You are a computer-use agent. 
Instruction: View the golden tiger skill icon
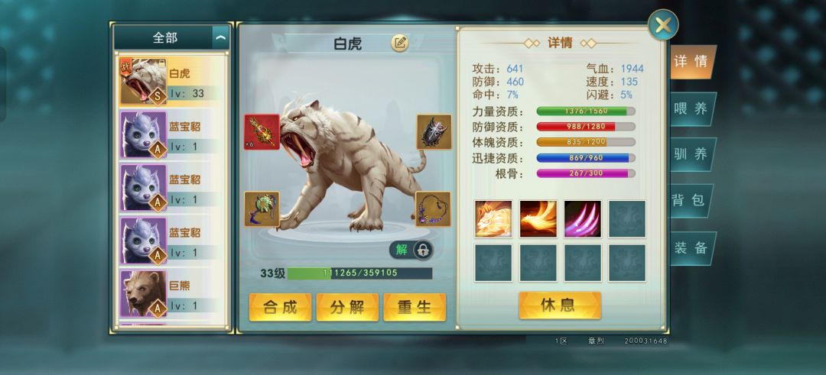[493, 218]
